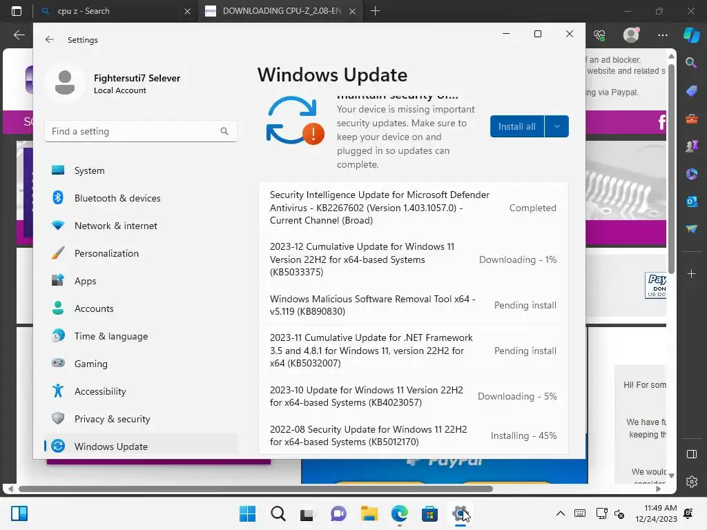Select KB5012170 security update row
Screen dimensions: 707x530
point(413,435)
